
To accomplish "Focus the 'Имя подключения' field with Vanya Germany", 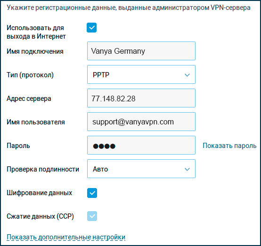I will click(x=141, y=51).
